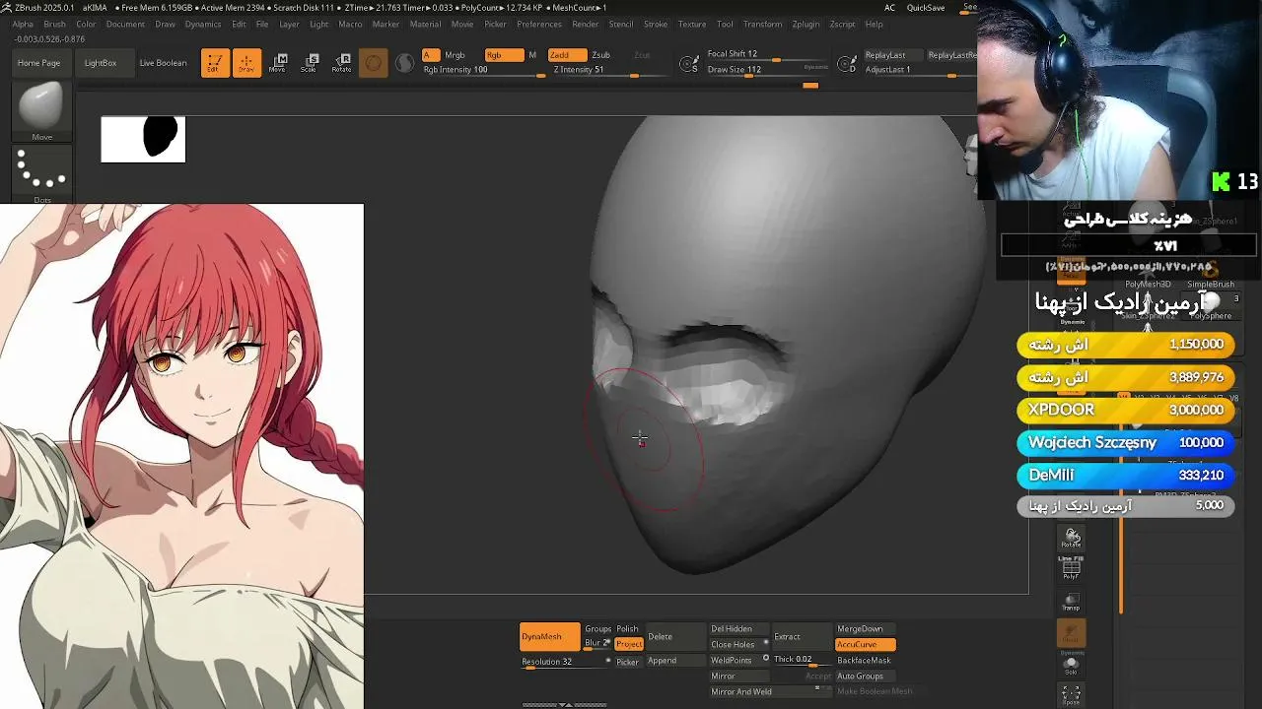Open the Preferences menu
1262x709 pixels.
pyautogui.click(x=539, y=24)
